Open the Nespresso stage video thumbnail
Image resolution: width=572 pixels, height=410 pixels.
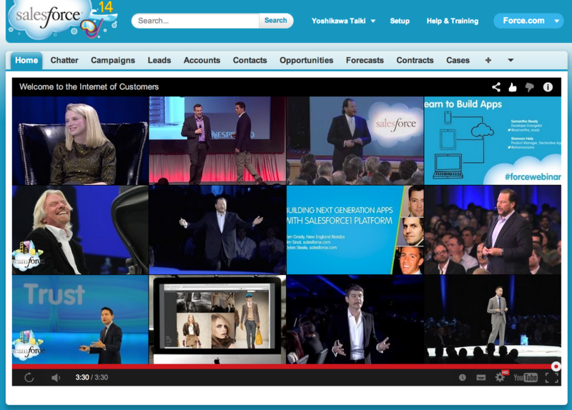pos(217,141)
